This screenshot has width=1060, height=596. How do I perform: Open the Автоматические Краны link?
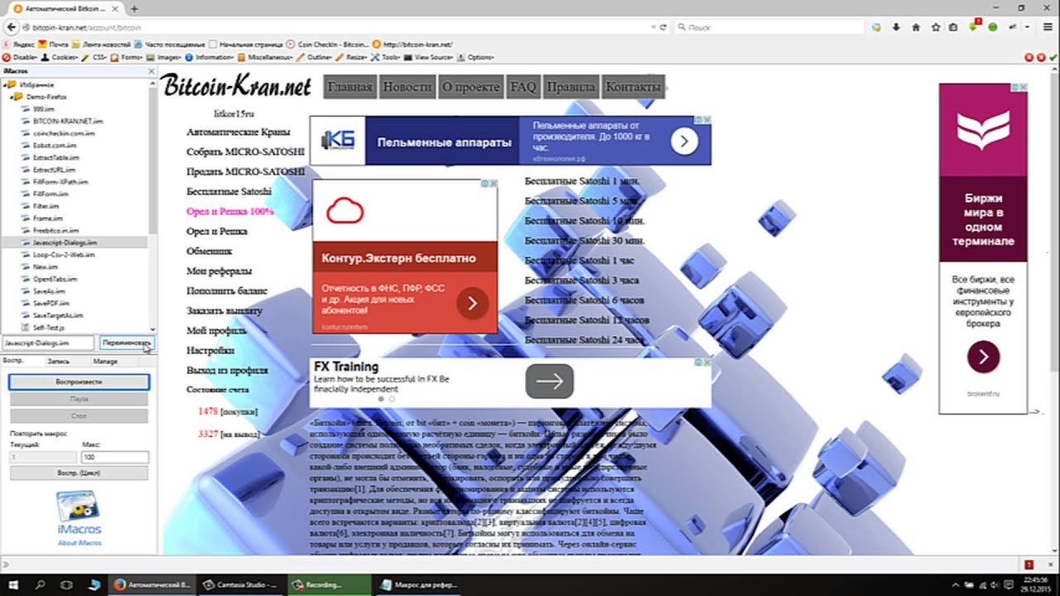(x=238, y=132)
